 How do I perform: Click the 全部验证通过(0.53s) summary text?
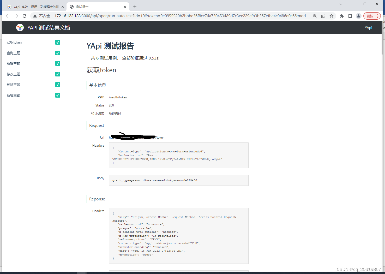[141, 58]
